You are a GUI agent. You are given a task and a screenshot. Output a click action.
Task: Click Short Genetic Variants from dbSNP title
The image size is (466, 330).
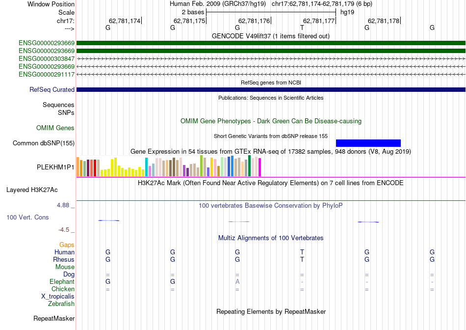271,137
